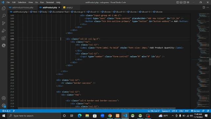Click the split editor right icon

204,7
